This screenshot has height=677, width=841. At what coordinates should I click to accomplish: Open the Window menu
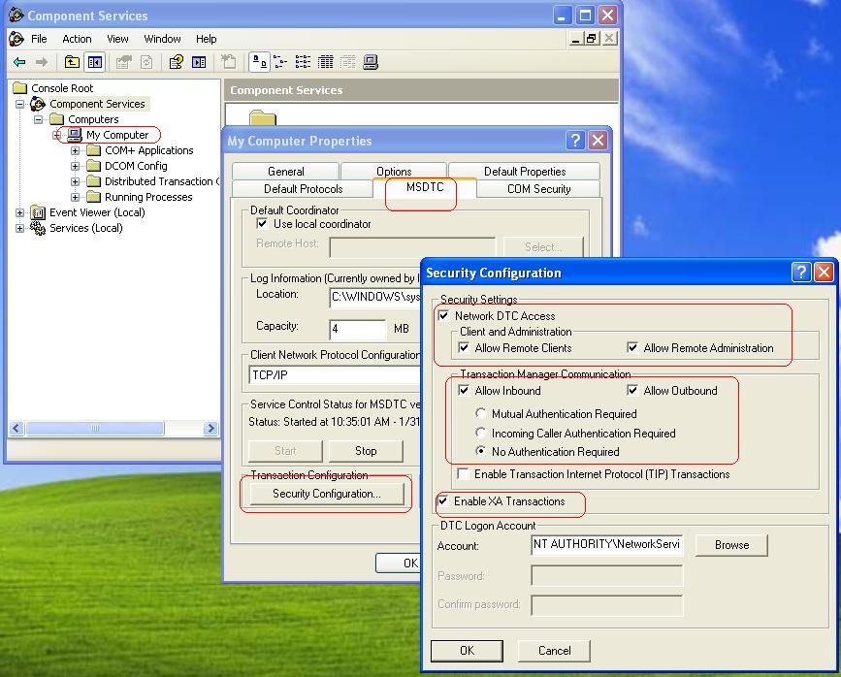click(162, 39)
